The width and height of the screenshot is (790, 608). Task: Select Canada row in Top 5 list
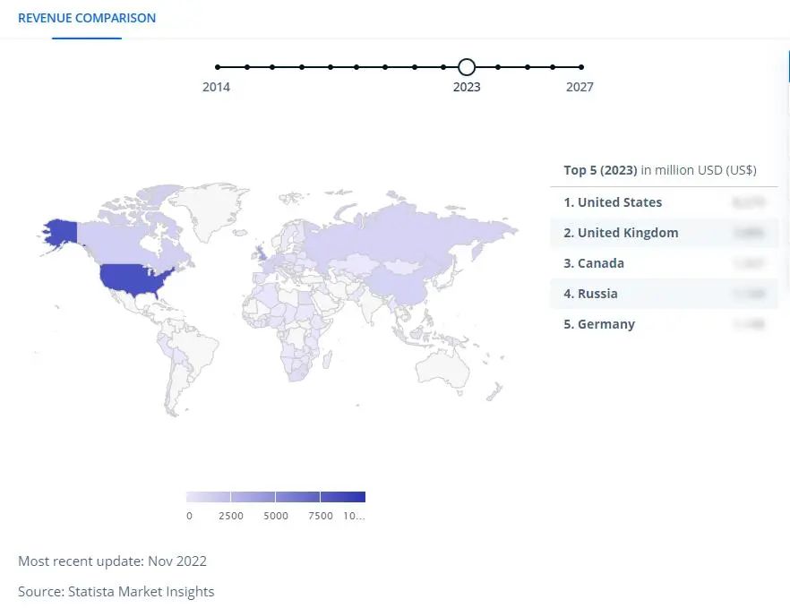[x=664, y=263]
